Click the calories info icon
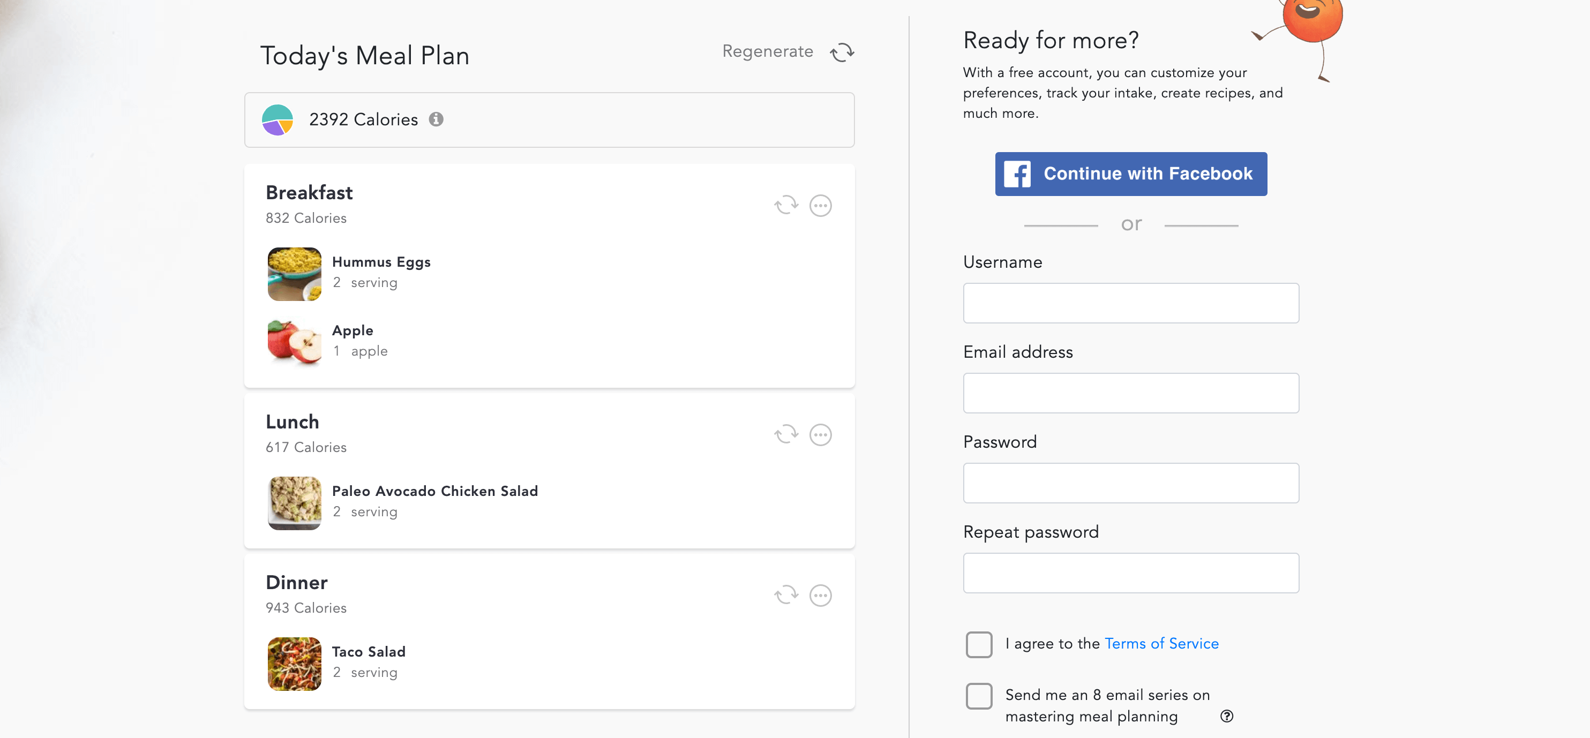This screenshot has height=738, width=1590. [436, 119]
